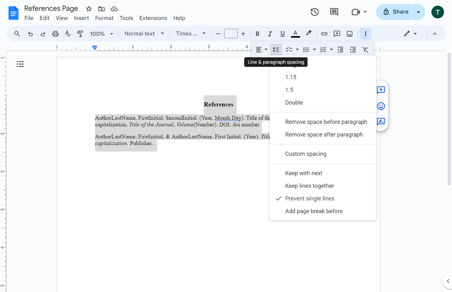Toggle bold formatting
The image size is (452, 292).
point(258,34)
